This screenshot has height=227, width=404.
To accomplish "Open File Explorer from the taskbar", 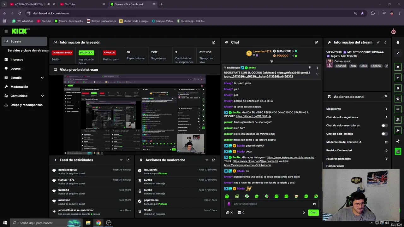I will 88,223.
